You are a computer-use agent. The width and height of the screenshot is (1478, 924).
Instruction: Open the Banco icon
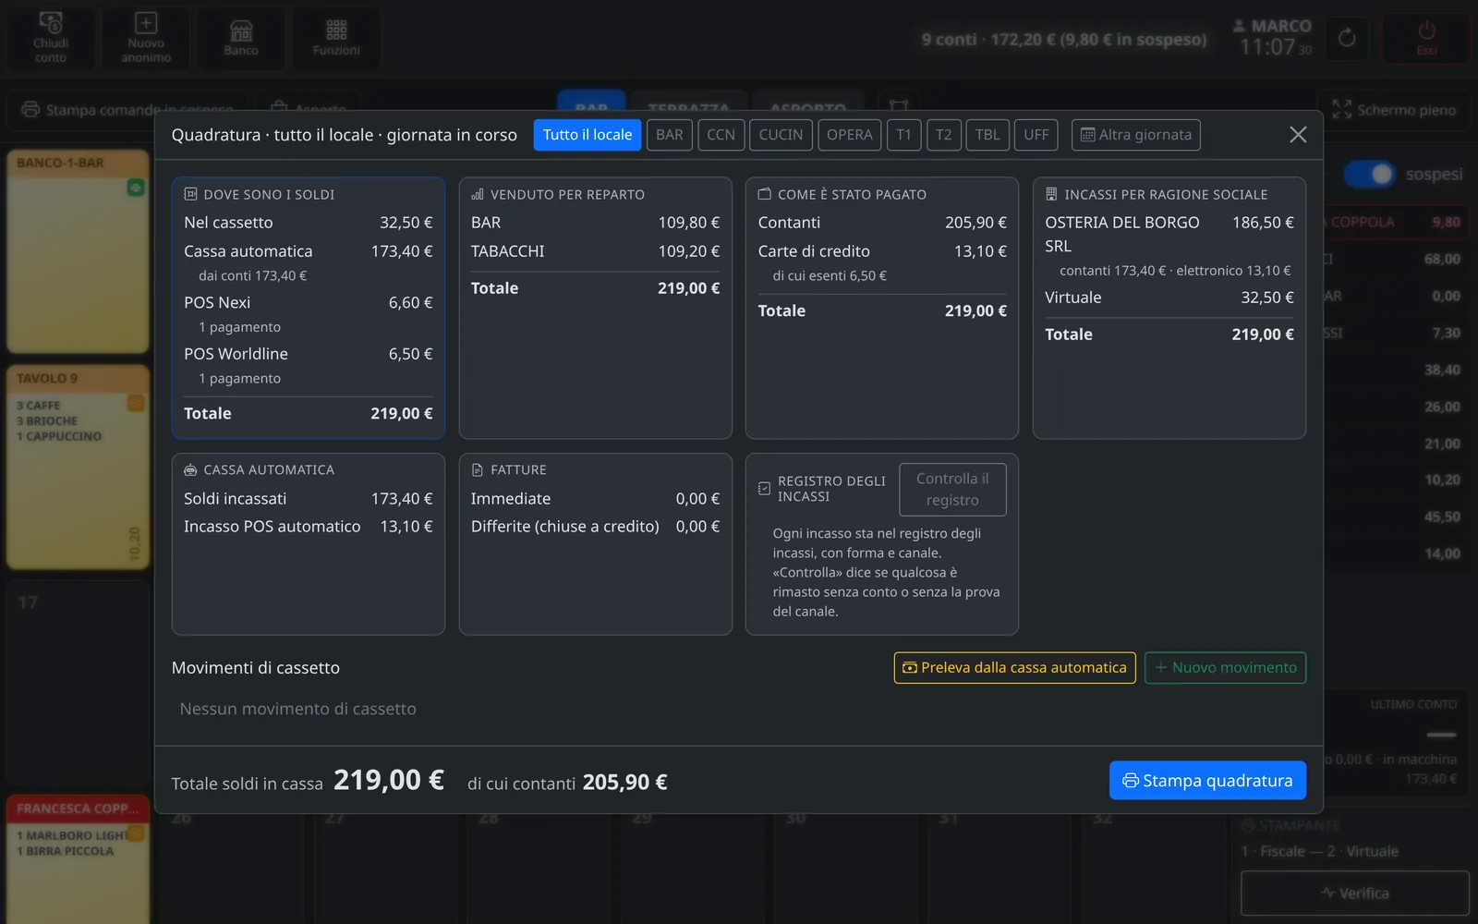click(x=241, y=38)
